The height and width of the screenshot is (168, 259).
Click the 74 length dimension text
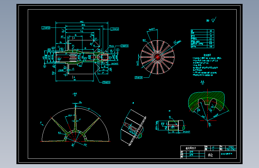[82, 31]
